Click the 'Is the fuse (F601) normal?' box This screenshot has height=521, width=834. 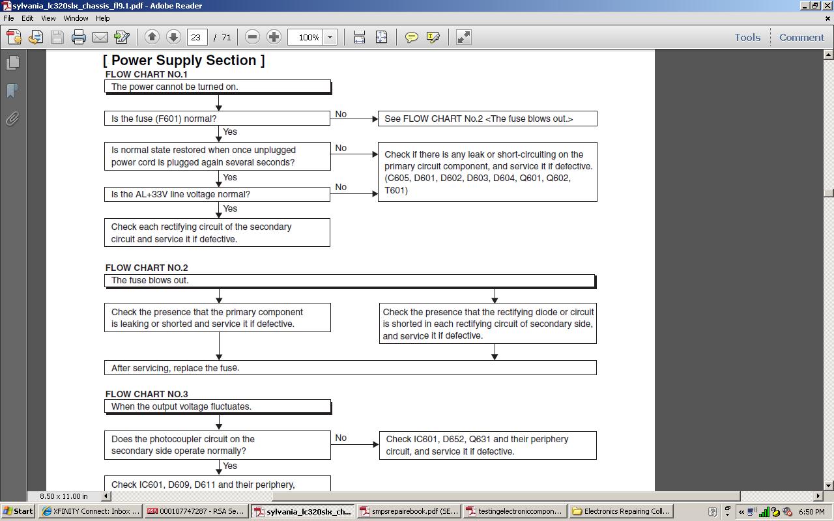[x=217, y=119]
